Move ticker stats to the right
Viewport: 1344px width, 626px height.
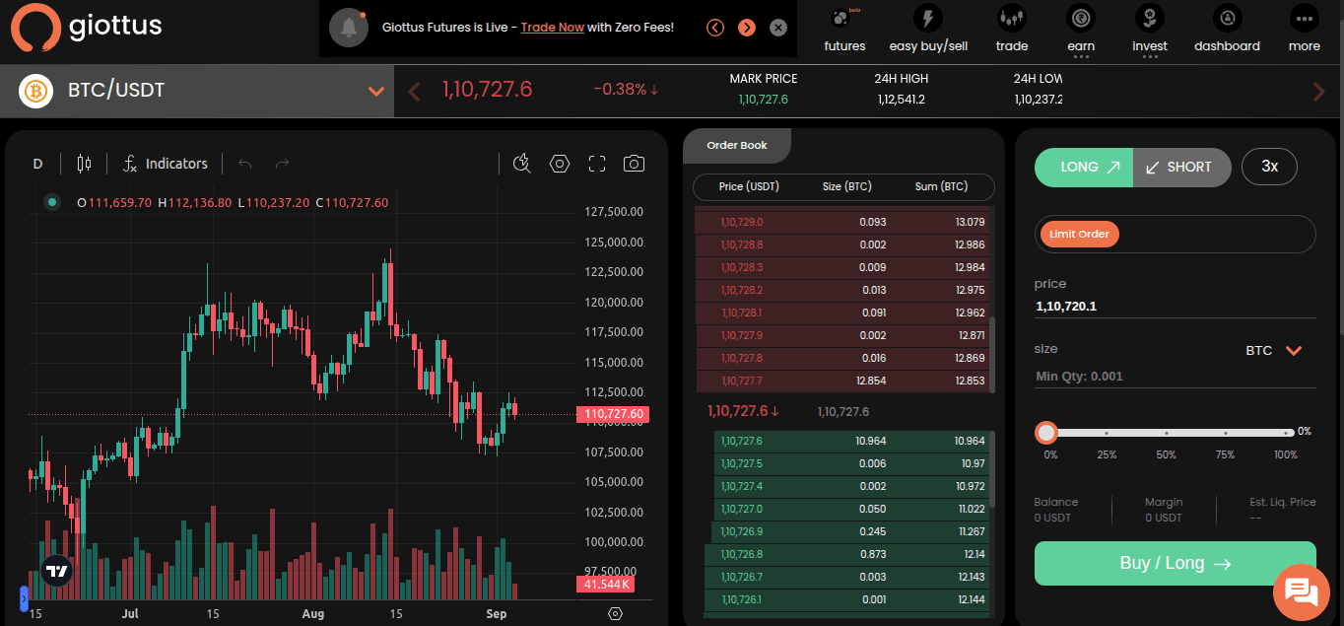click(x=1319, y=92)
